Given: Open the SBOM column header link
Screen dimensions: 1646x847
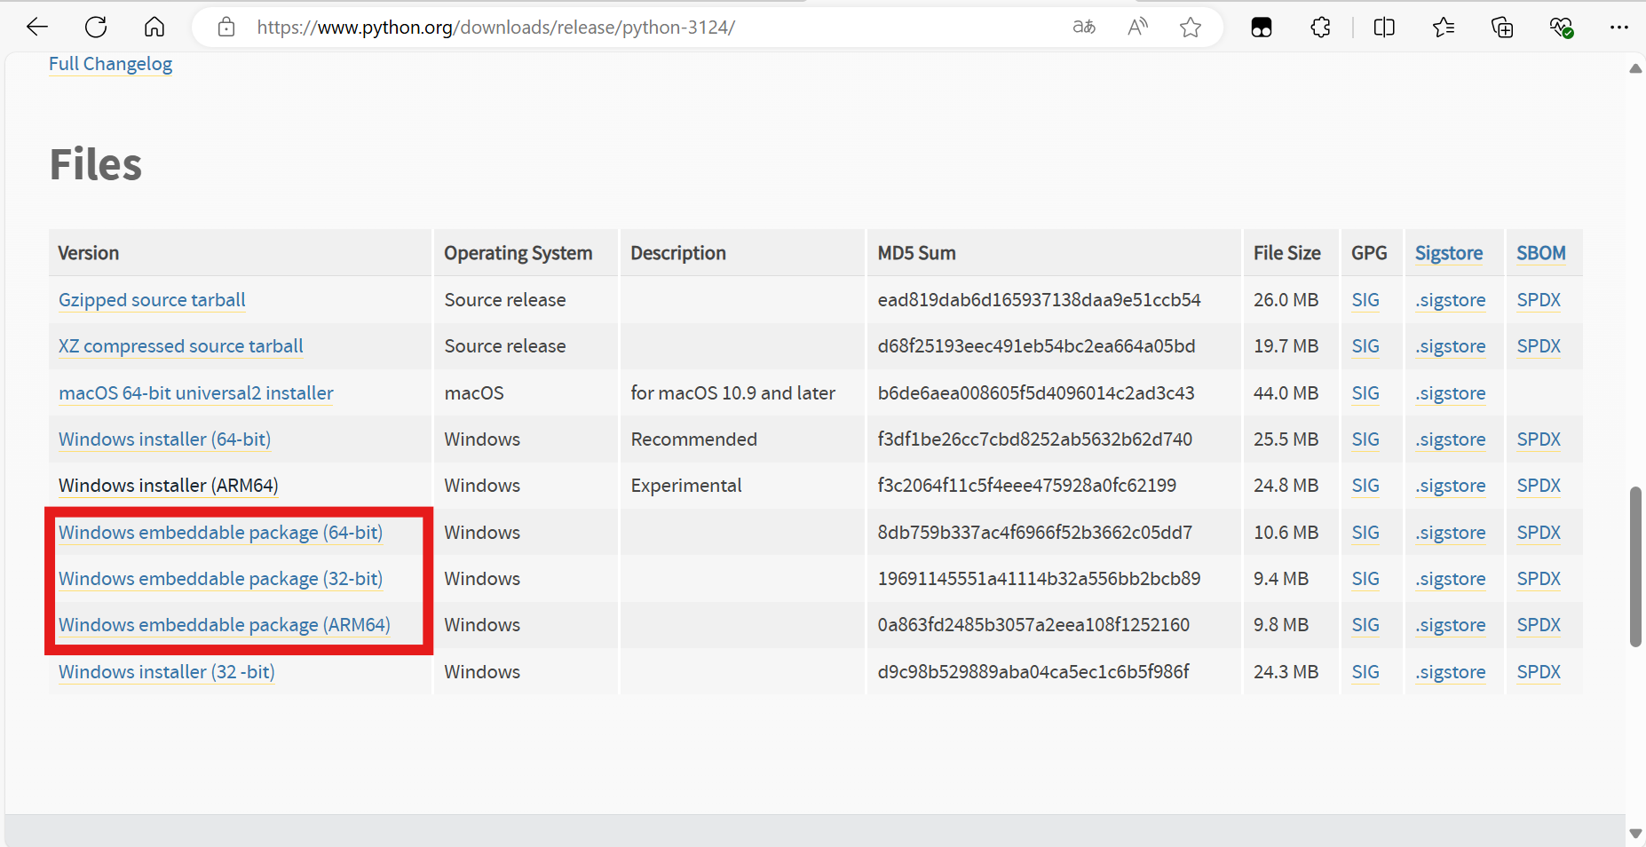Looking at the screenshot, I should click(1540, 253).
